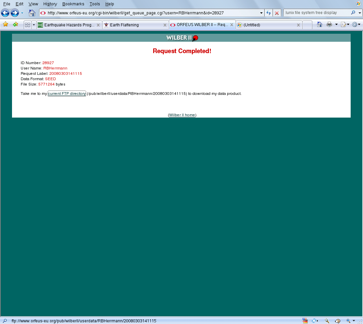Open the 'Wilber II home' link
The width and height of the screenshot is (363, 324).
(182, 115)
